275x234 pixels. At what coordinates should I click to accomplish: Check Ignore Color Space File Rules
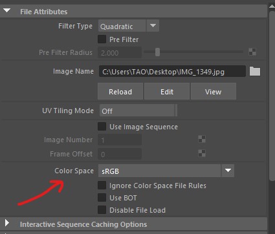(102, 186)
